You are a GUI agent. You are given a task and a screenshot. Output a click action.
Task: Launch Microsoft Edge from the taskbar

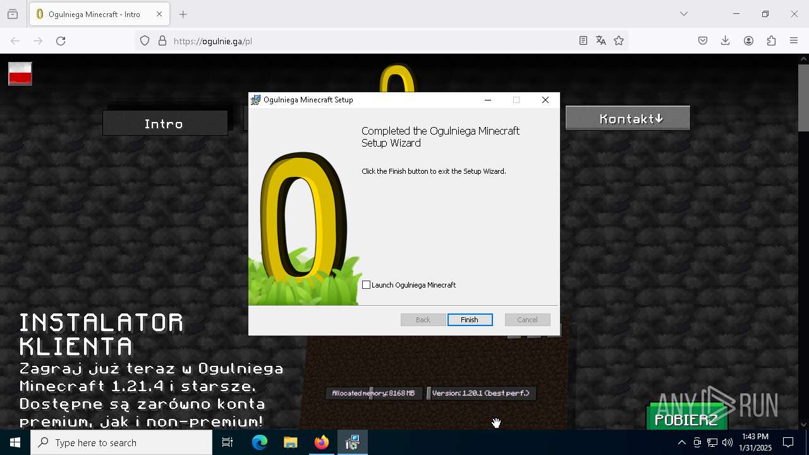click(x=260, y=442)
